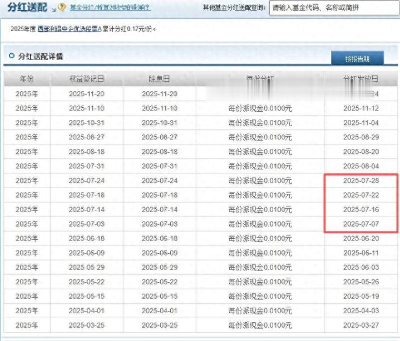Image resolution: width=400 pixels, height=341 pixels.
Task: Click year cell in 2025-06-18 row
Action: point(27,239)
